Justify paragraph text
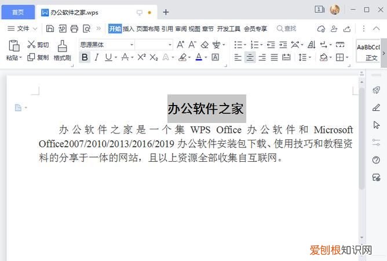Image resolution: width=387 pixels, height=261 pixels. 274,57
